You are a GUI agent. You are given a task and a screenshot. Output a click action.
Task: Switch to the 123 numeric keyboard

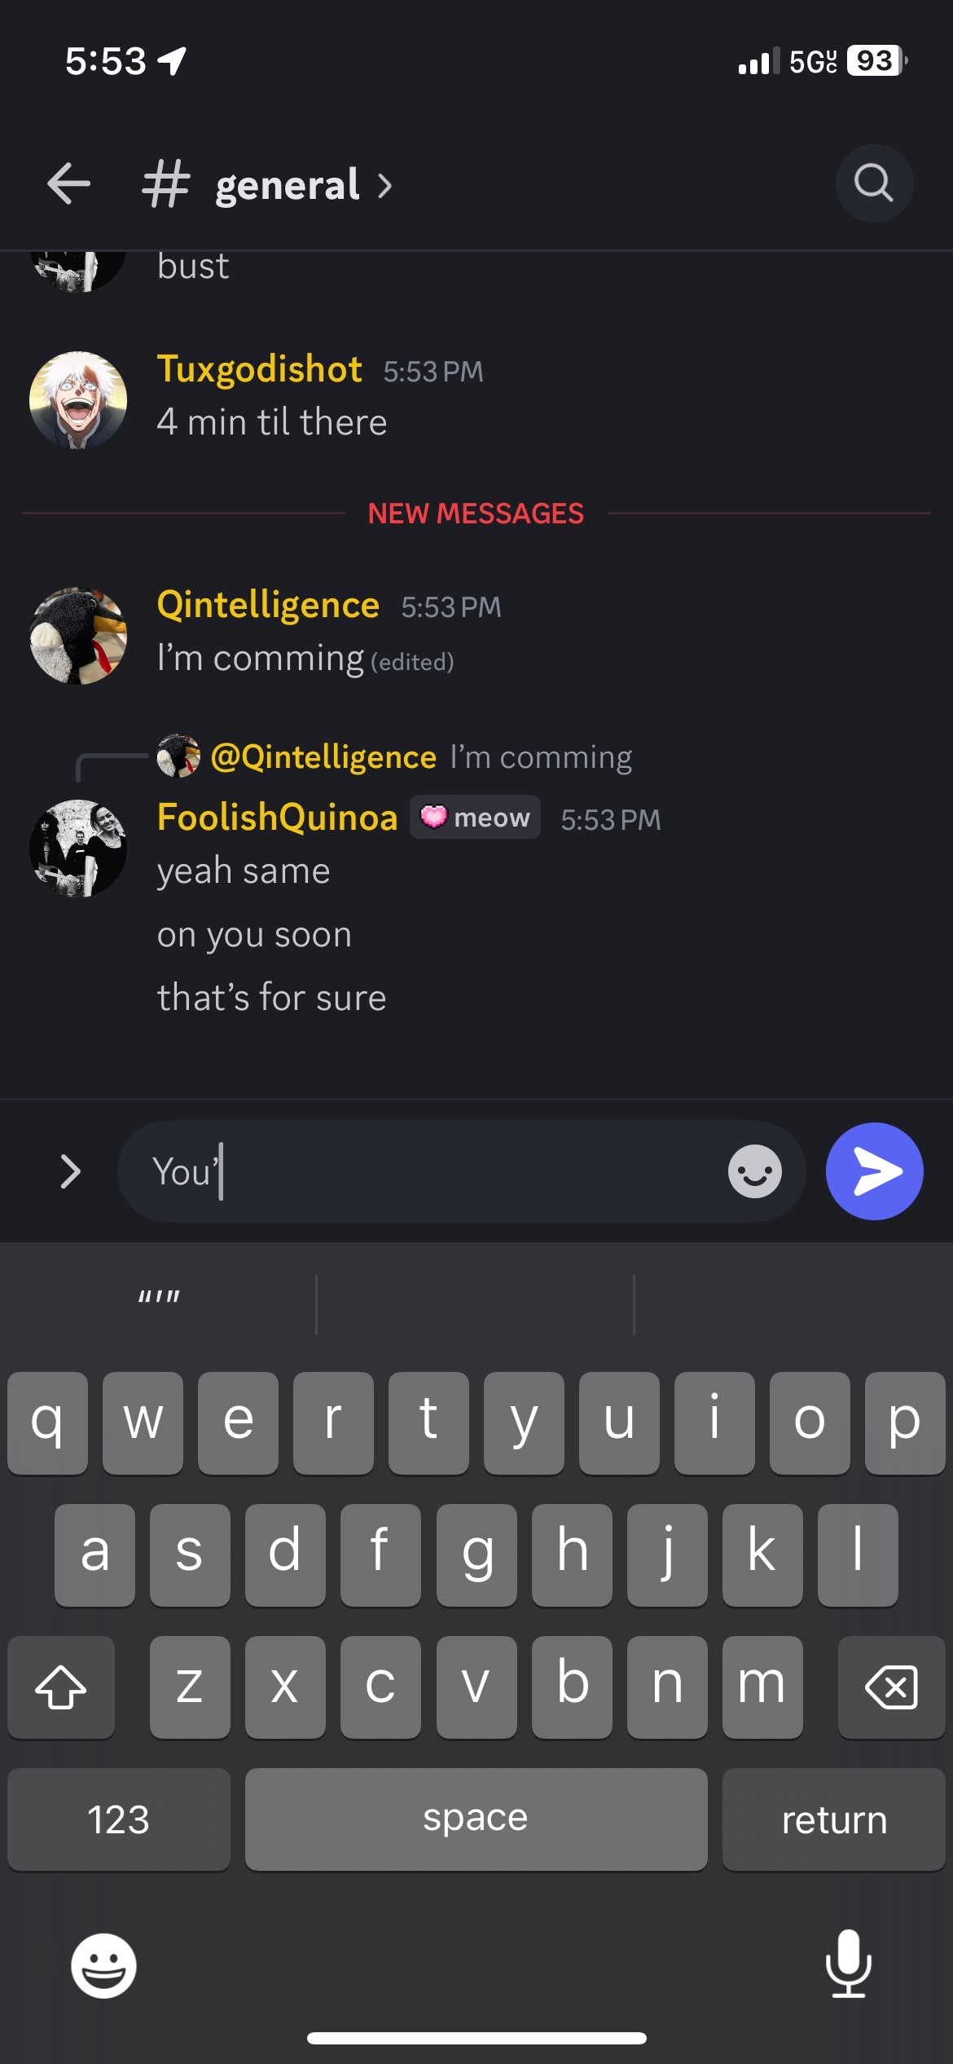(119, 1819)
